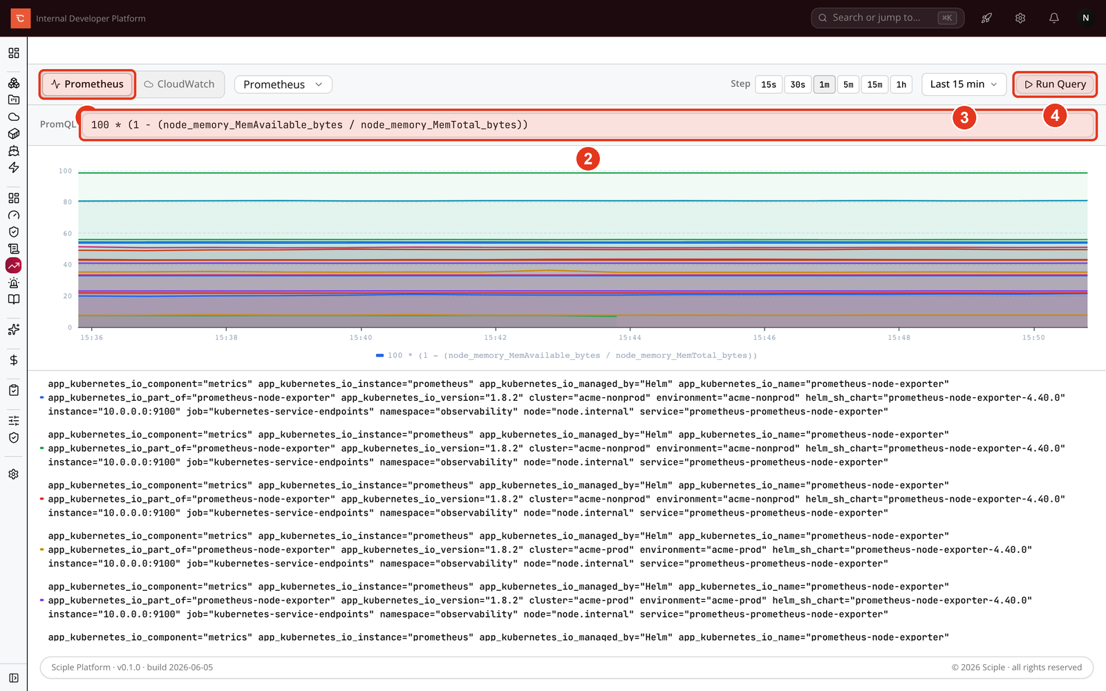The height and width of the screenshot is (691, 1106).
Task: Open the dollar sign cost sidebar icon
Action: coord(14,360)
